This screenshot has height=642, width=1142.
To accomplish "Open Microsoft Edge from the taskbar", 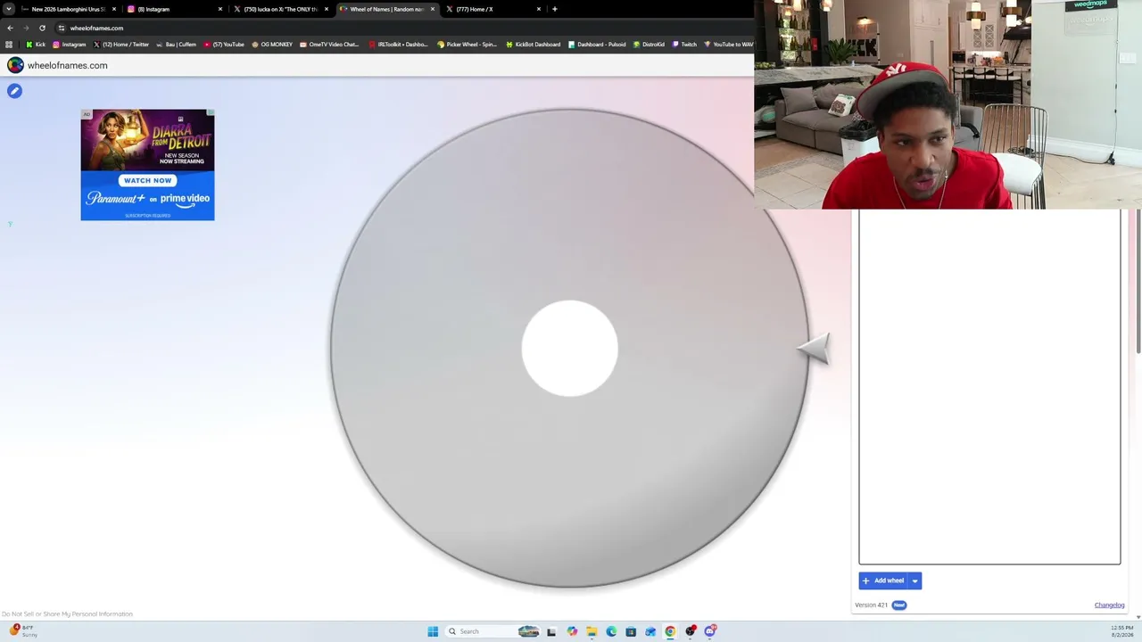I will tap(611, 631).
